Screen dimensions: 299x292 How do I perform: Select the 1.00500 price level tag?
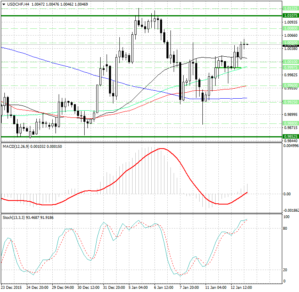pyautogui.click(x=290, y=42)
